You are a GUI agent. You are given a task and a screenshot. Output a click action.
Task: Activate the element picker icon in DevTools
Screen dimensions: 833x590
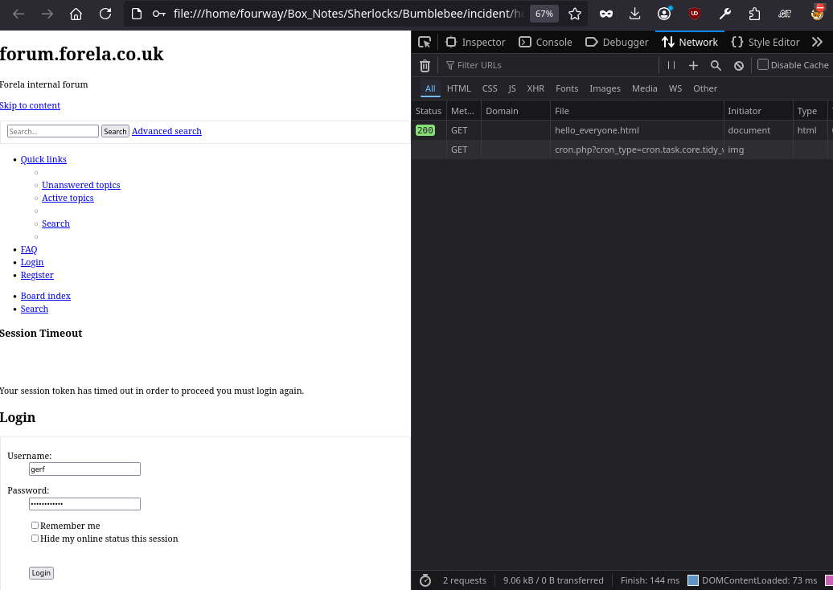[x=425, y=42]
